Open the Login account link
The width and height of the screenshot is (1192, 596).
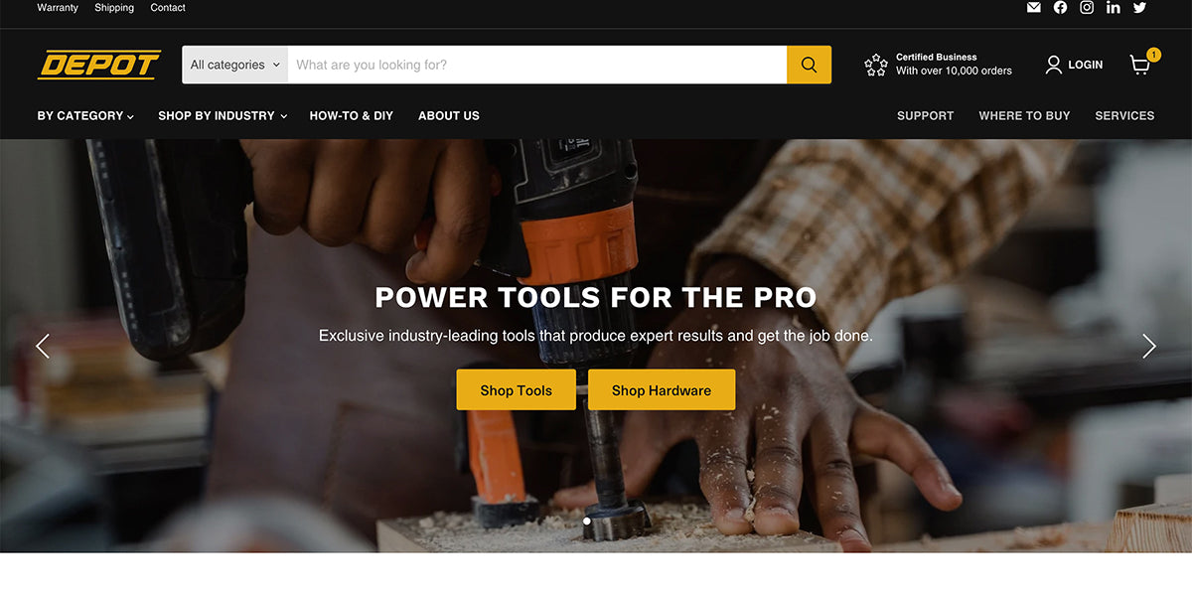(x=1074, y=65)
